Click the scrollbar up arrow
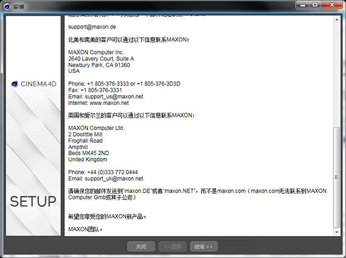 coord(337,20)
